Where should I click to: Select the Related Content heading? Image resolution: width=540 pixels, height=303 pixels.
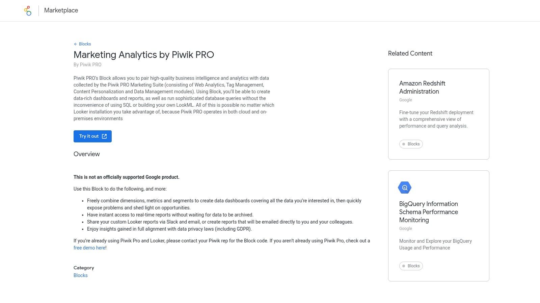[410, 53]
